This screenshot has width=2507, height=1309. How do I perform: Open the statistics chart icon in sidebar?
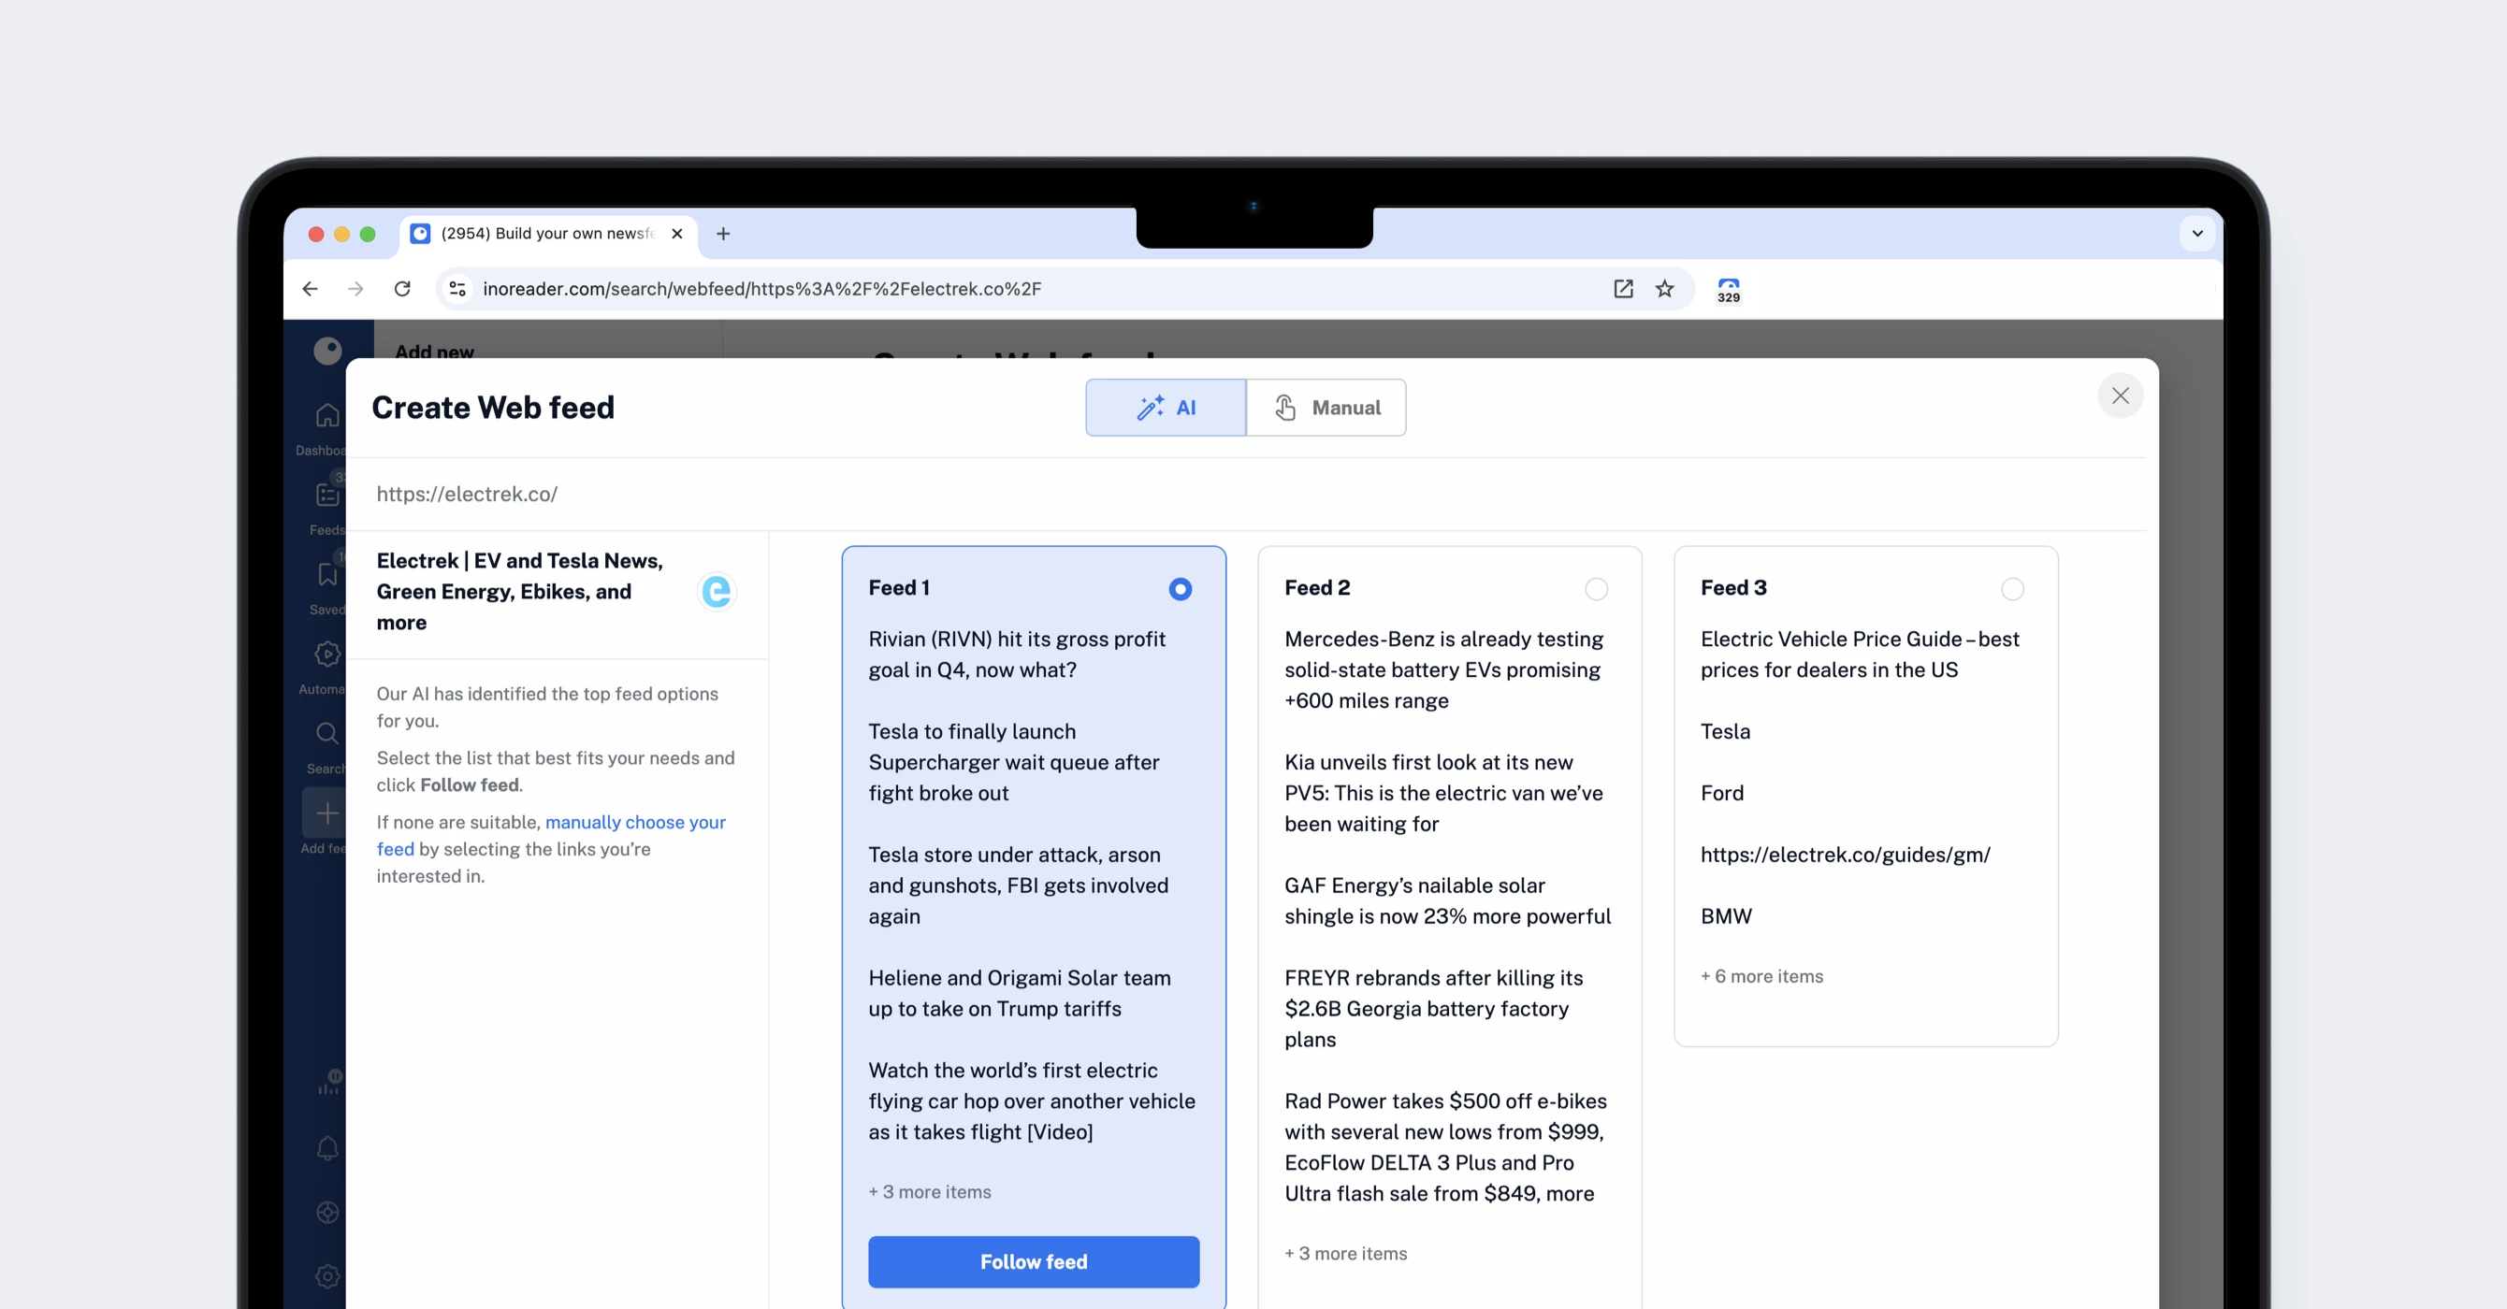330,1082
